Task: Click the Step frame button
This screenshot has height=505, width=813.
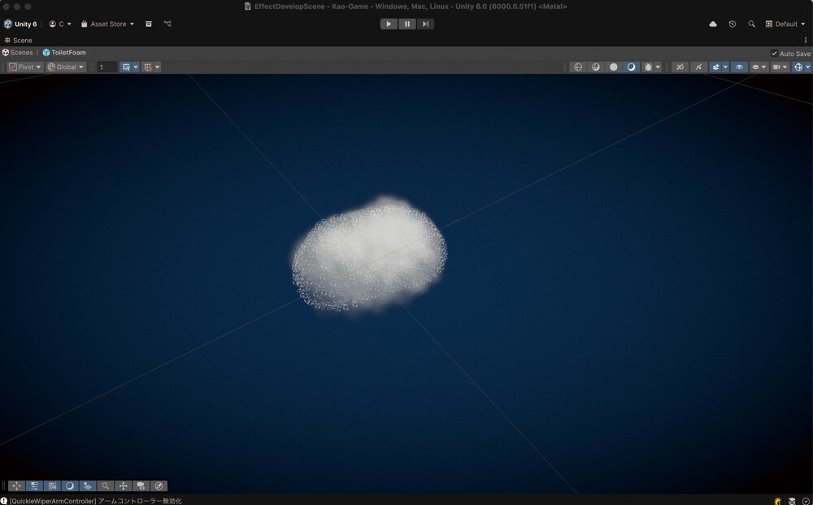Action: pos(425,24)
